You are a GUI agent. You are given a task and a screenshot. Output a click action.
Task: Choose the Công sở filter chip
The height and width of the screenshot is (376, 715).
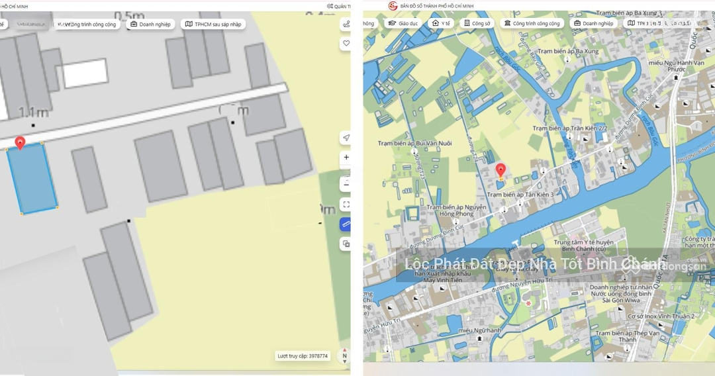tap(477, 23)
